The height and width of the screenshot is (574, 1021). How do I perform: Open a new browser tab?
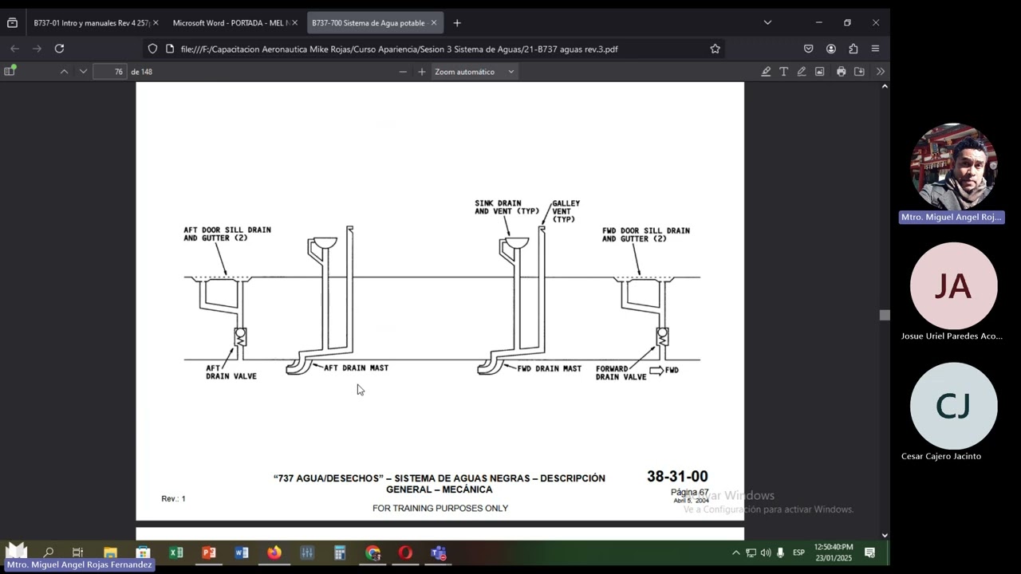pyautogui.click(x=457, y=23)
